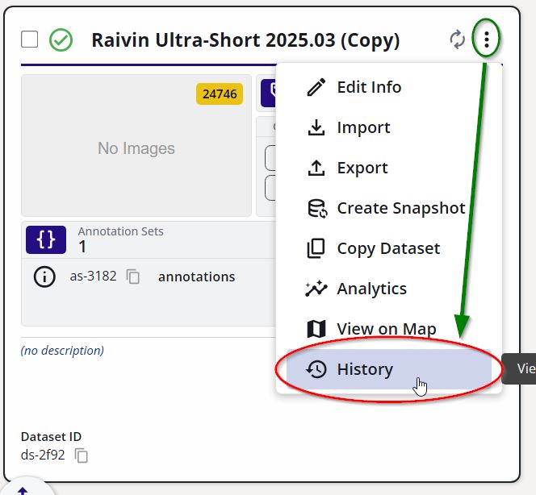Choose Import in the dataset menu

coord(388,127)
